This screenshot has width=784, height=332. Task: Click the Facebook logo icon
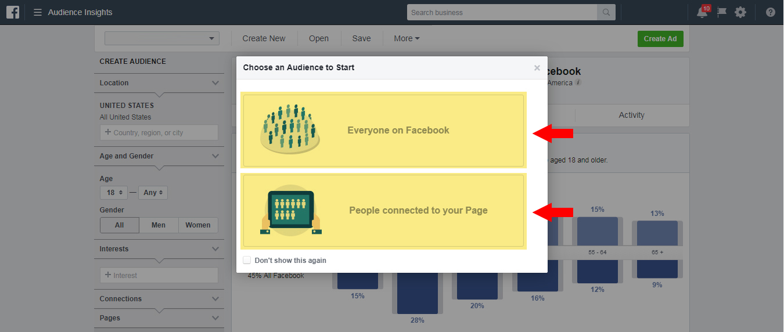[13, 12]
